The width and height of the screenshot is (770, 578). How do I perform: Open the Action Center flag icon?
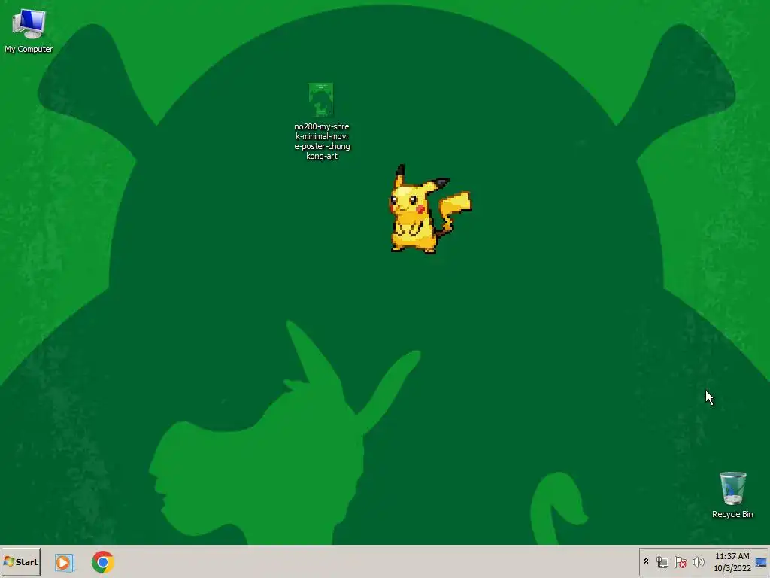coord(680,561)
